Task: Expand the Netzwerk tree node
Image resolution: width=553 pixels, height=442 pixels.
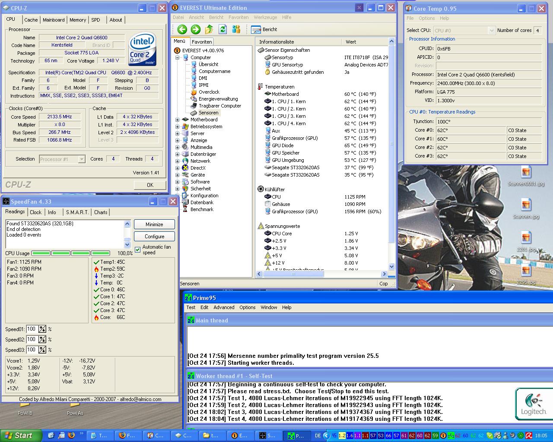Action: coord(177,161)
